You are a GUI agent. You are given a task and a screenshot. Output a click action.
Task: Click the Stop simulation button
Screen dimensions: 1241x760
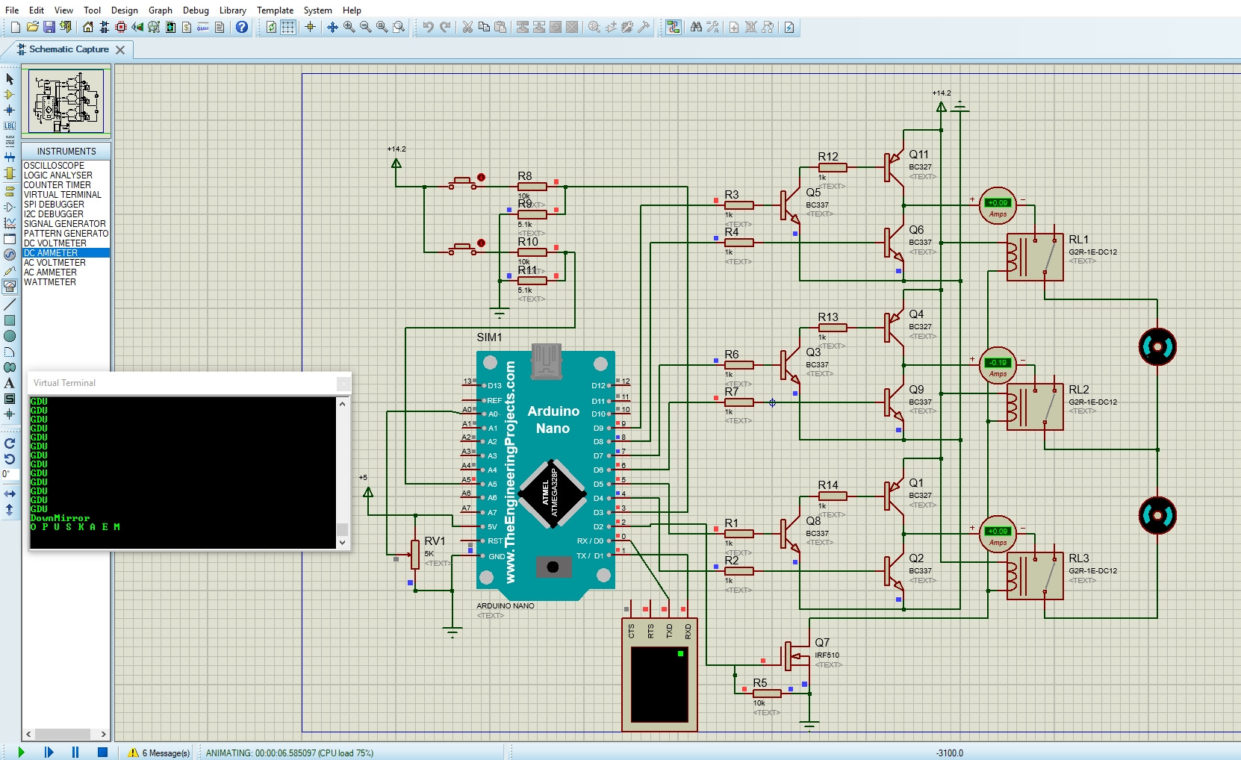point(103,752)
